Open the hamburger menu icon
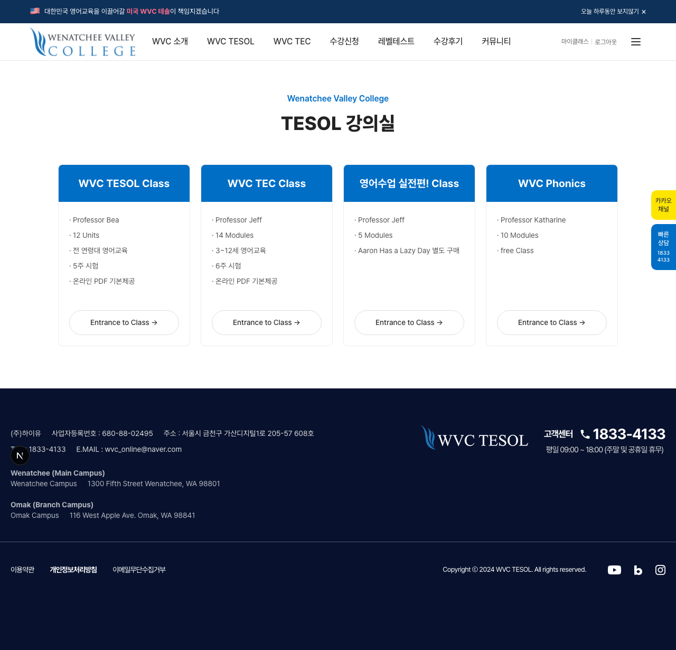 click(636, 42)
